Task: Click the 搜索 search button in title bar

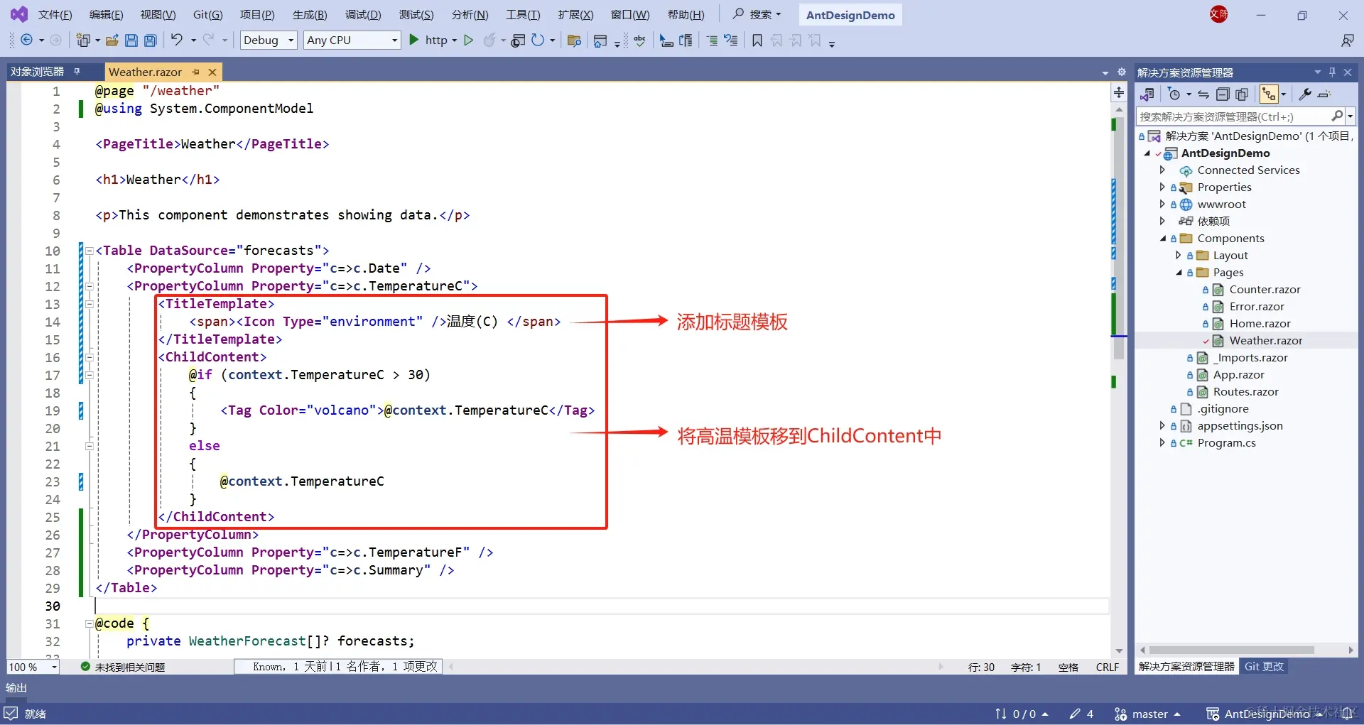Action: tap(757, 14)
